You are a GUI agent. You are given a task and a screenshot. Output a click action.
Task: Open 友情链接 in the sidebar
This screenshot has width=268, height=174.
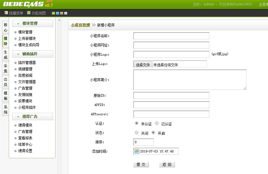coord(25,95)
